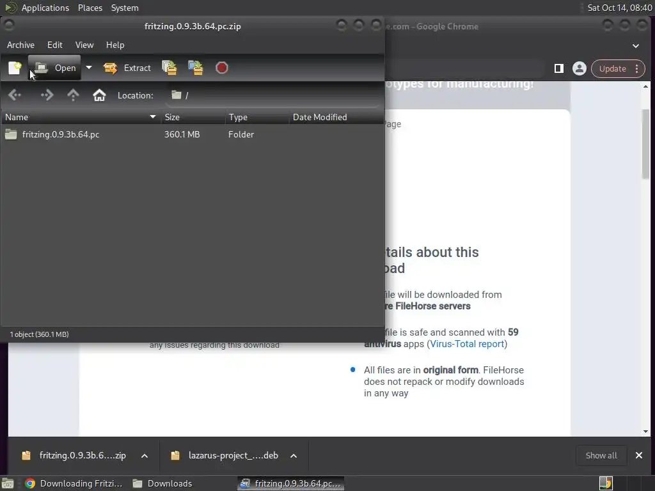Sort by Date Modified column header

pos(336,118)
